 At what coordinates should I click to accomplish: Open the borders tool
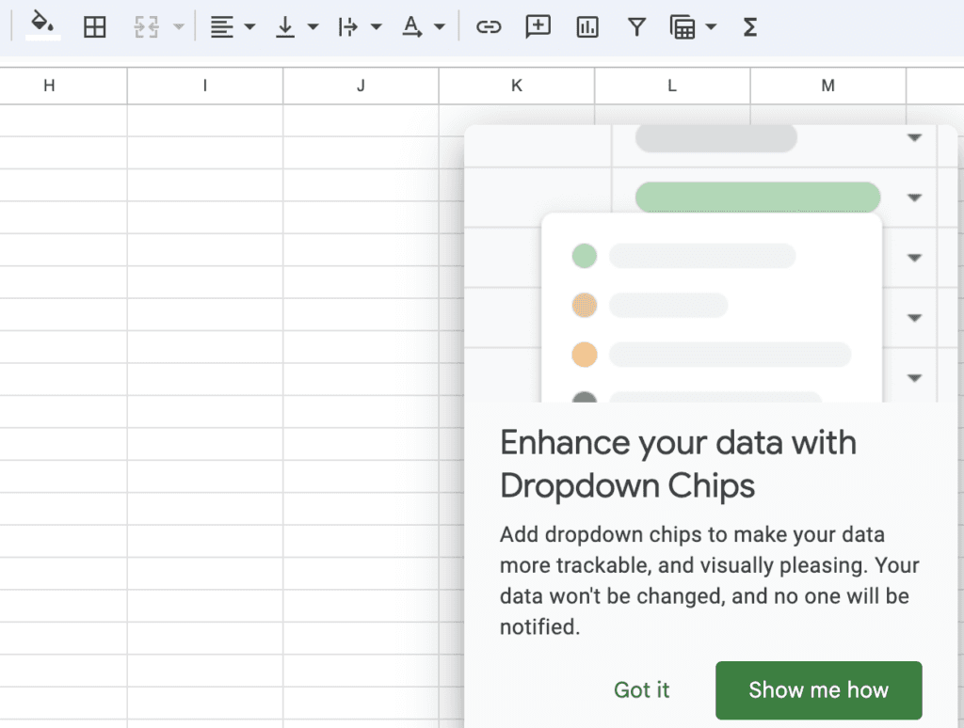click(94, 26)
